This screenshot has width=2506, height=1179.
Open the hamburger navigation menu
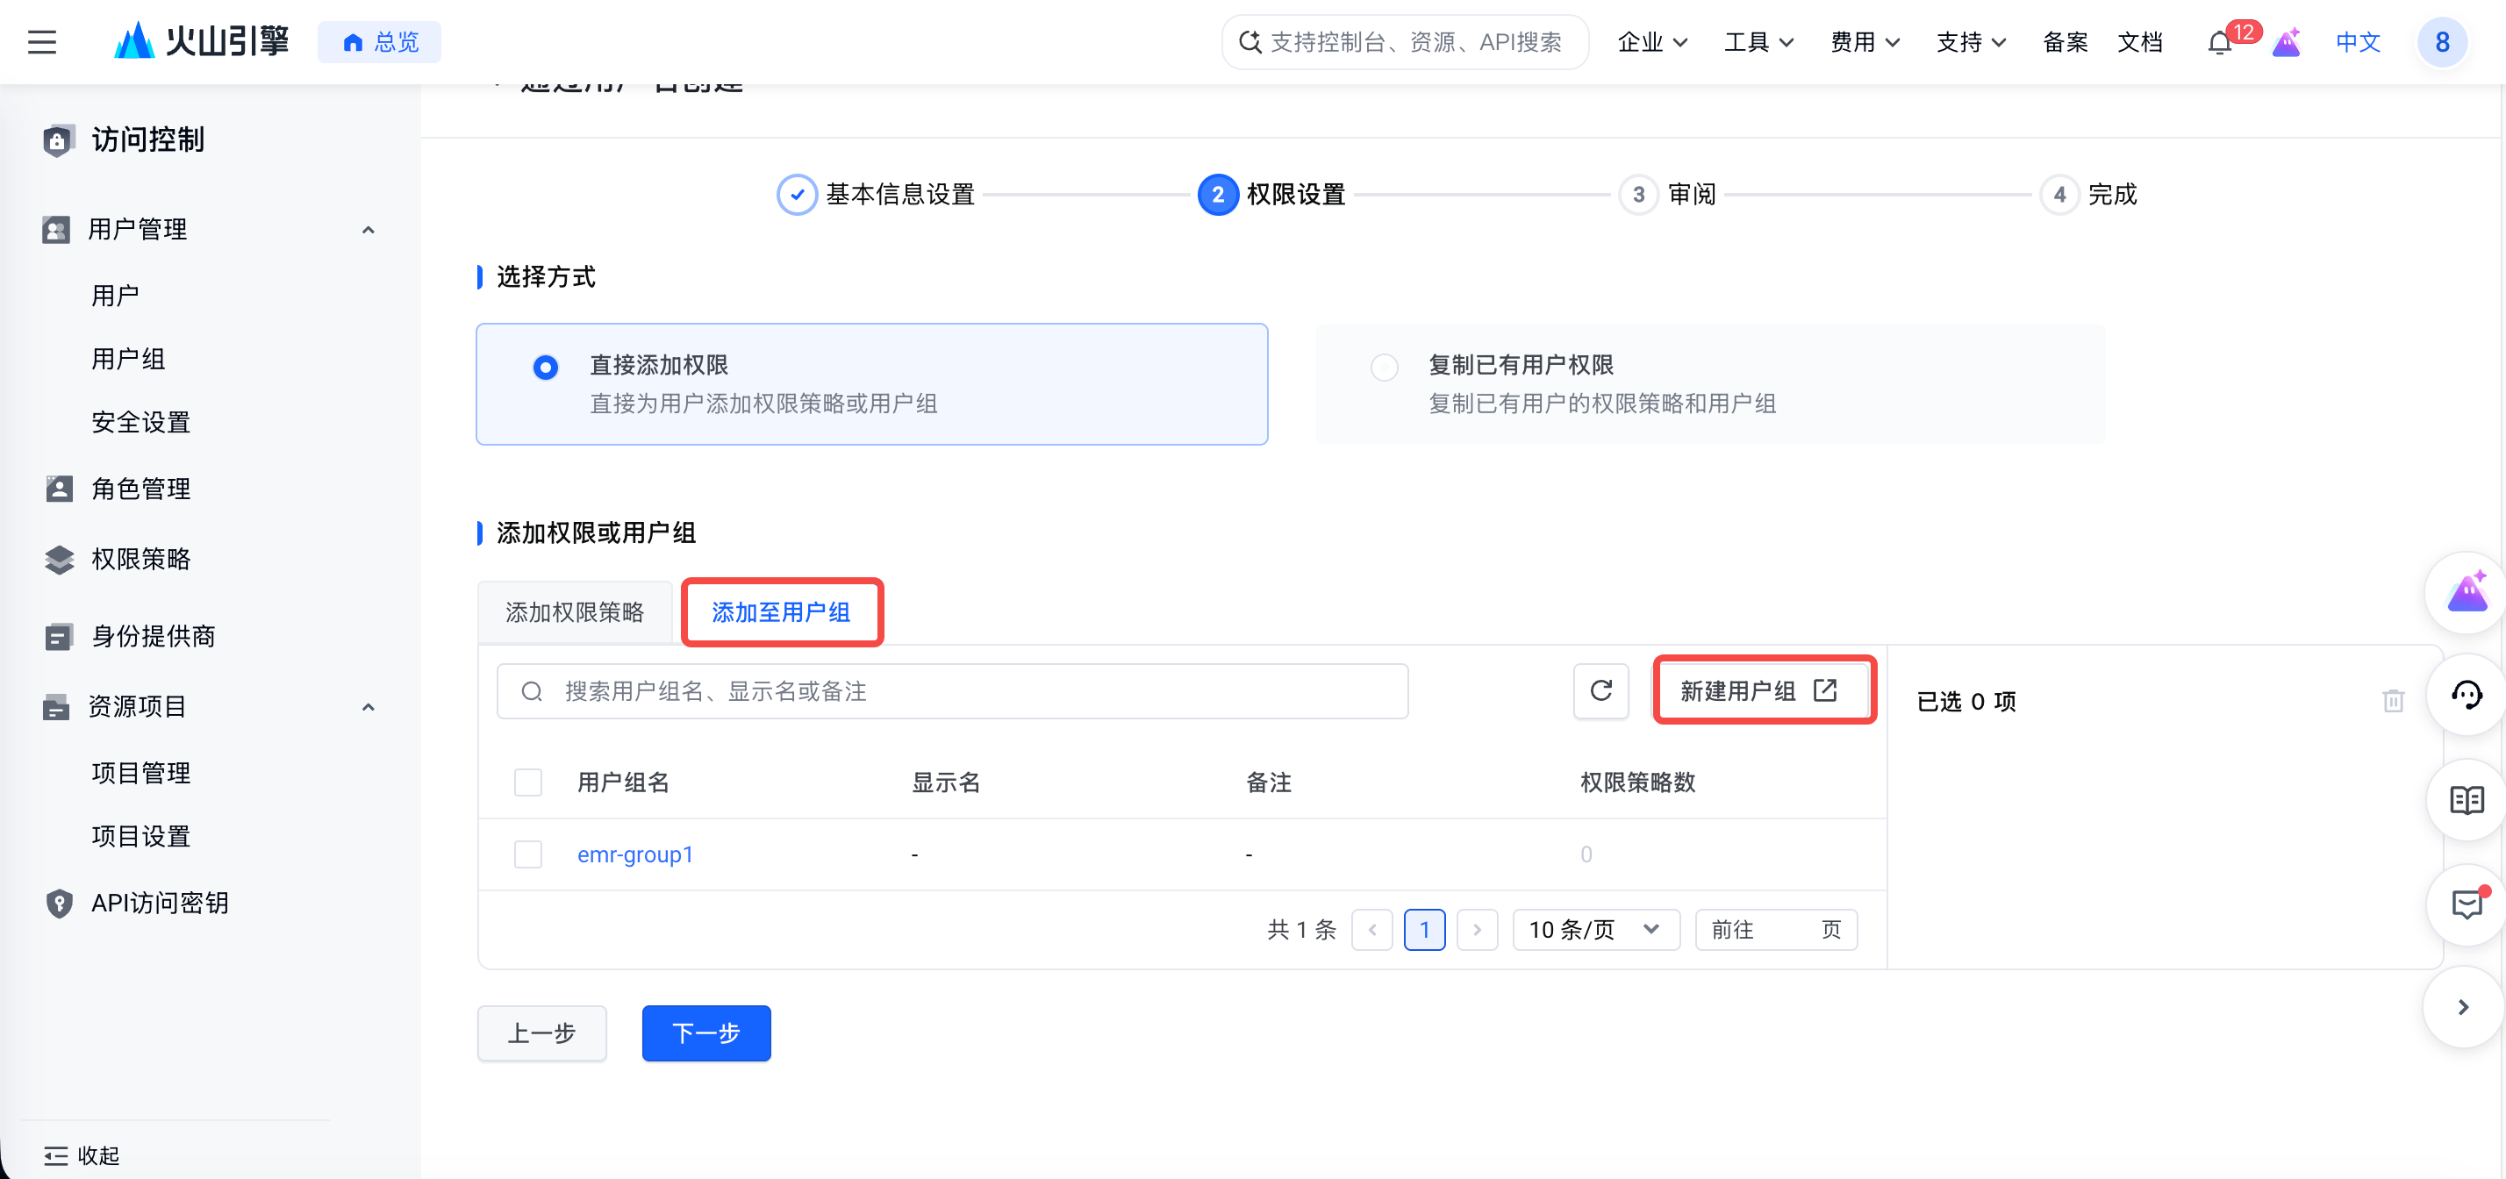(42, 42)
